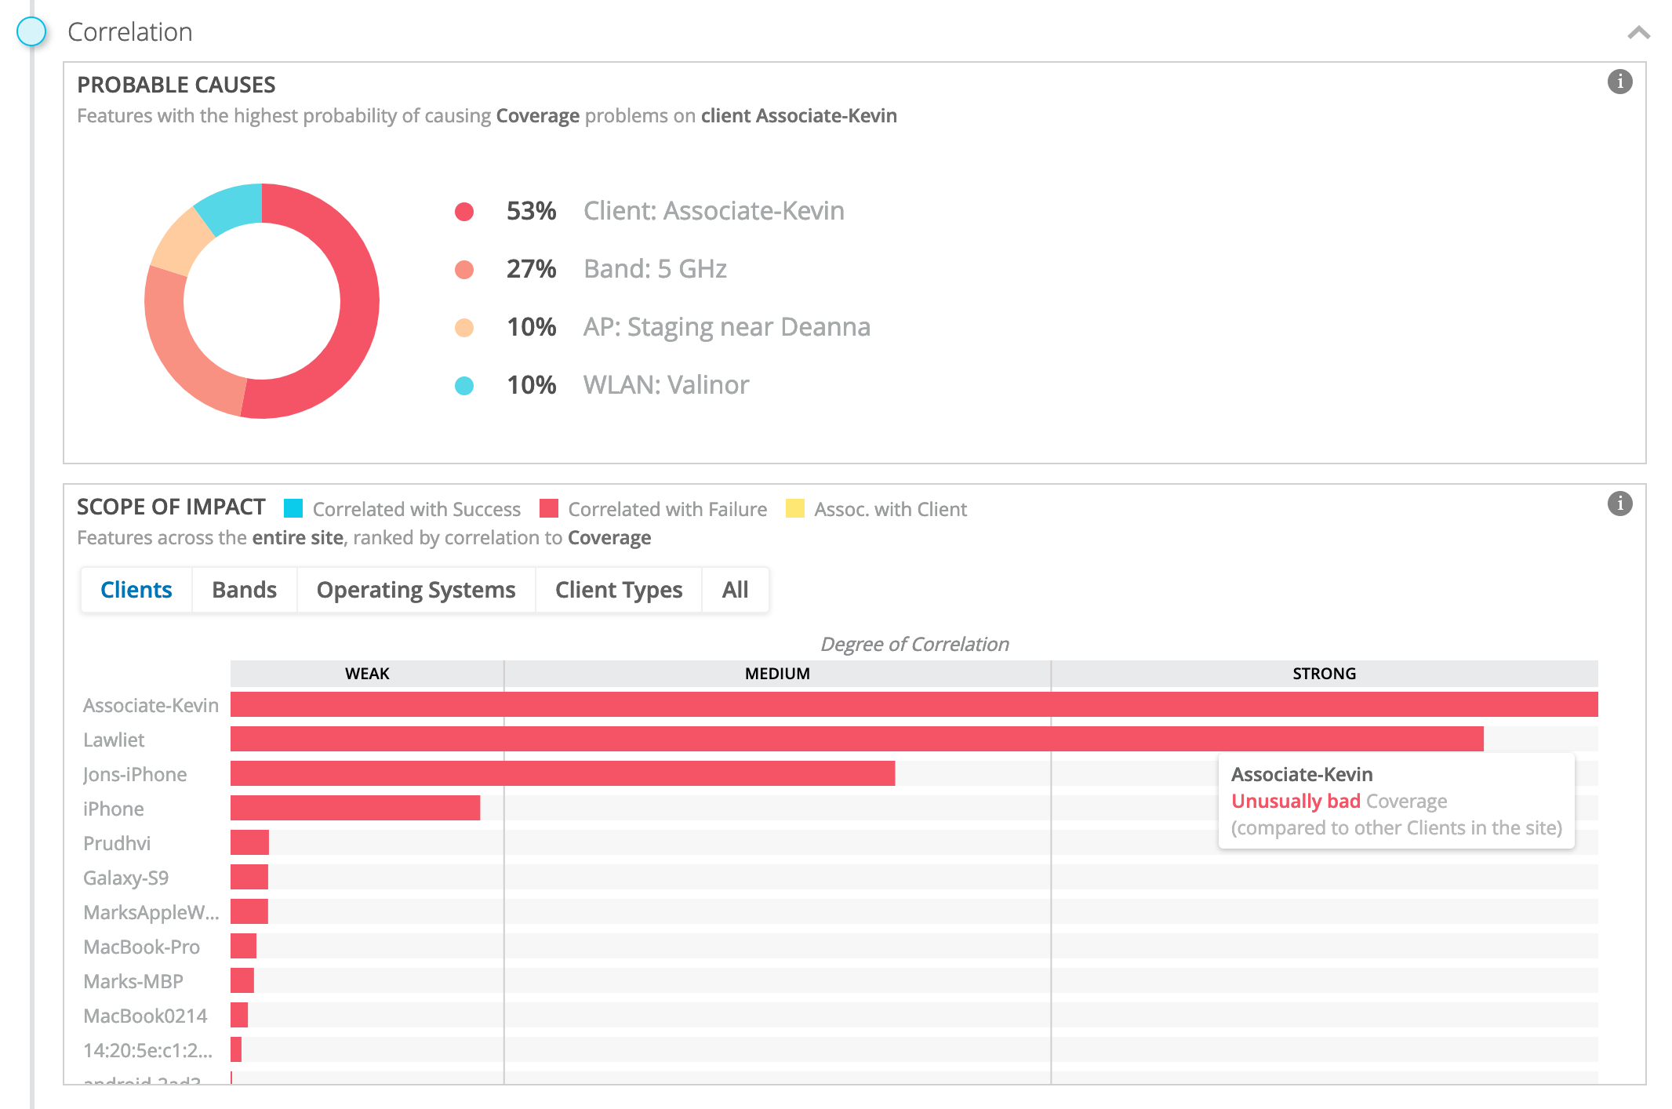Collapse the Correlation section chevron
The height and width of the screenshot is (1109, 1672).
click(1638, 32)
